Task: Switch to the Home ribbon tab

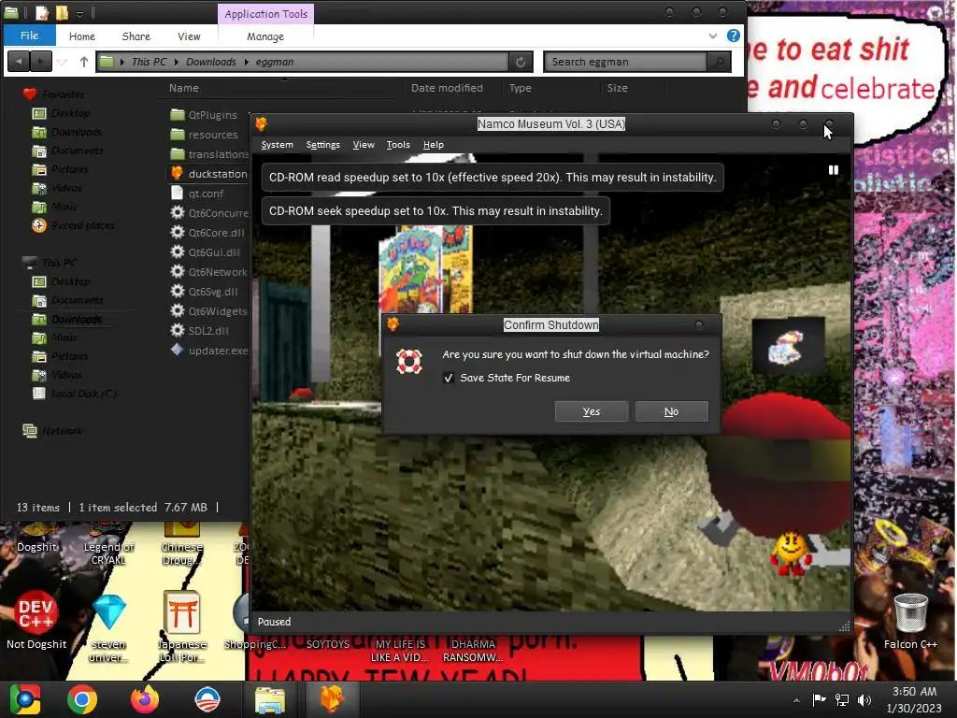Action: coord(82,36)
